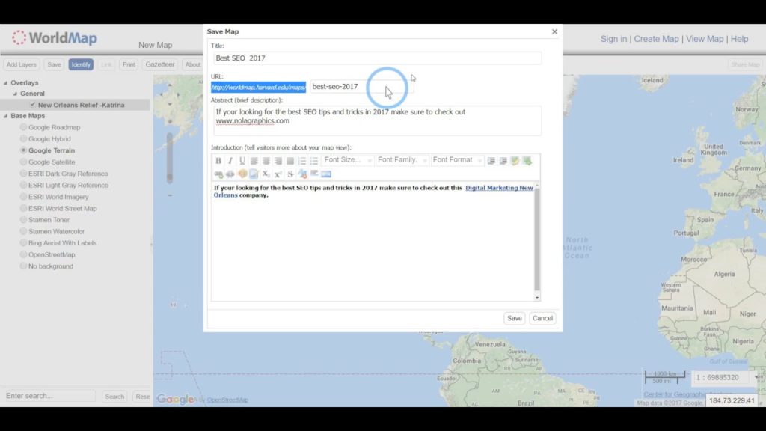Apply superscript formatting
This screenshot has width=766, height=431.
click(x=278, y=174)
